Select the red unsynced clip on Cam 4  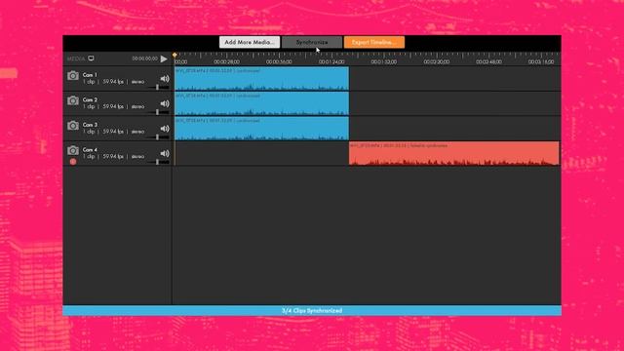click(x=454, y=153)
